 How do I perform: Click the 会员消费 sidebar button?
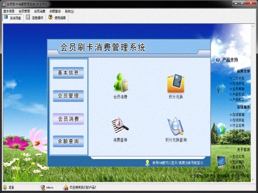coord(68,119)
